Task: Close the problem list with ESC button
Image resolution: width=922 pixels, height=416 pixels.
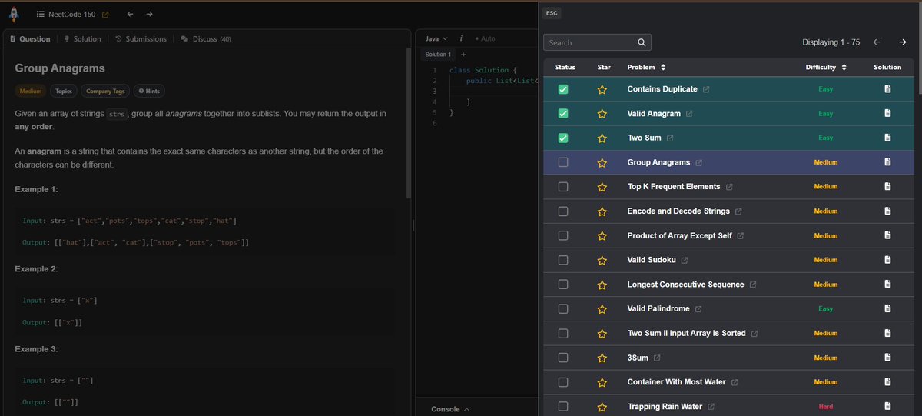Action: pos(552,13)
